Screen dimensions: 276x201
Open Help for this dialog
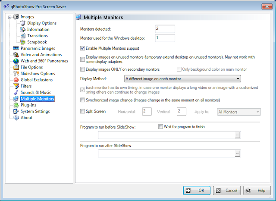257,191
